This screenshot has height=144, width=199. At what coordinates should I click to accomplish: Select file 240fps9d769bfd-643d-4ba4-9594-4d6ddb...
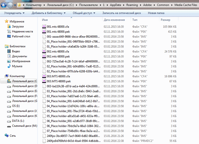coord(73,141)
